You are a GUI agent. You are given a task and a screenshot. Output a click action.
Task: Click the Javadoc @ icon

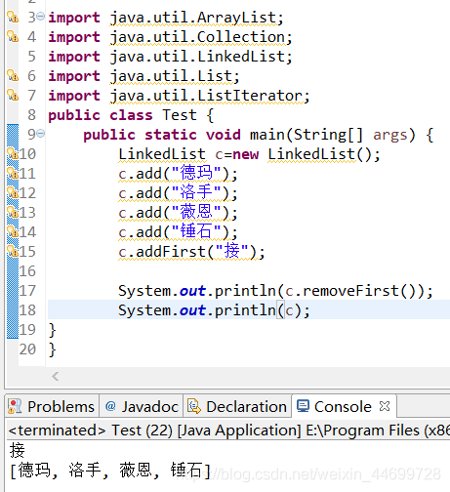(x=110, y=406)
